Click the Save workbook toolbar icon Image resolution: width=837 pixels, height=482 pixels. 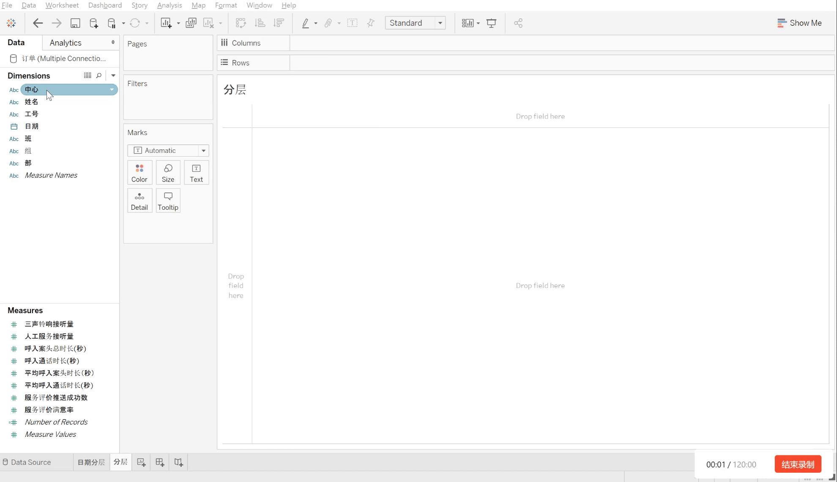[75, 23]
